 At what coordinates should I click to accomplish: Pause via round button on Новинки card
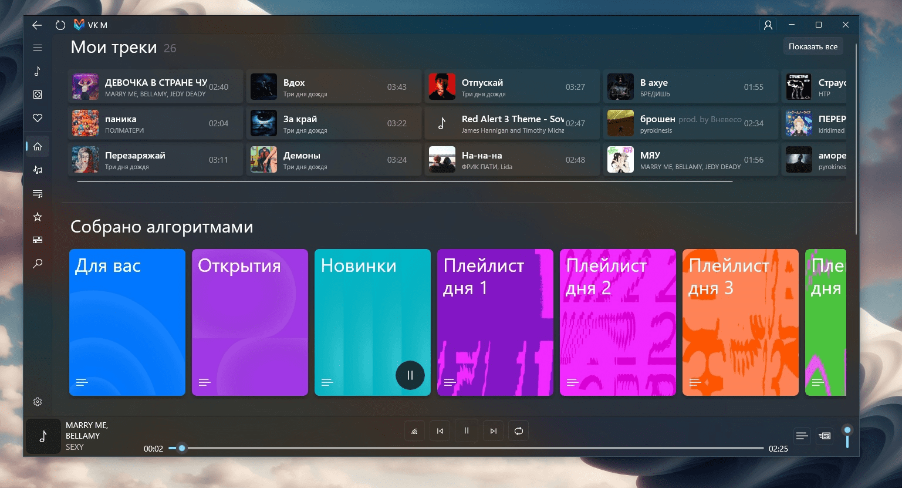click(x=410, y=375)
